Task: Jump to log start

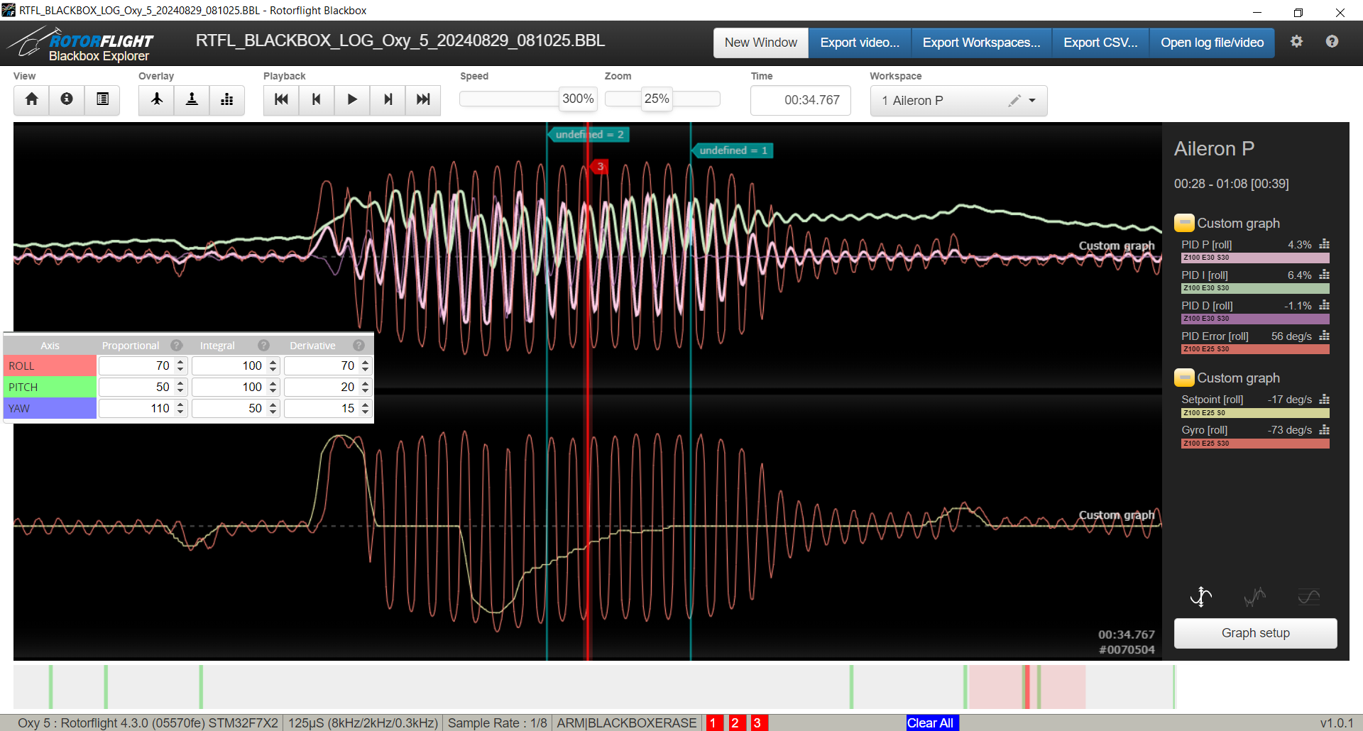Action: coord(281,99)
